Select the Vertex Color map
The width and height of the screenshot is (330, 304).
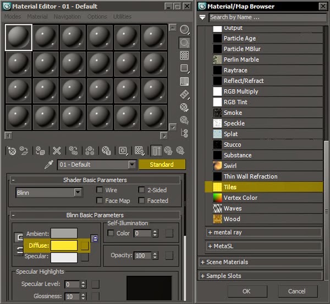(268, 198)
